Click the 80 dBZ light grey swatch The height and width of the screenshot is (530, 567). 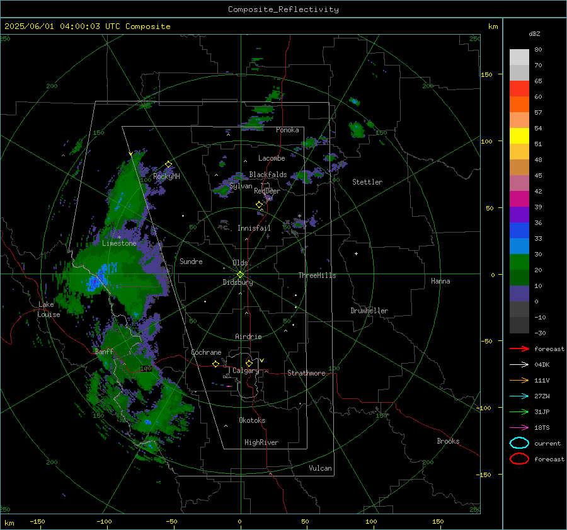[x=519, y=57]
